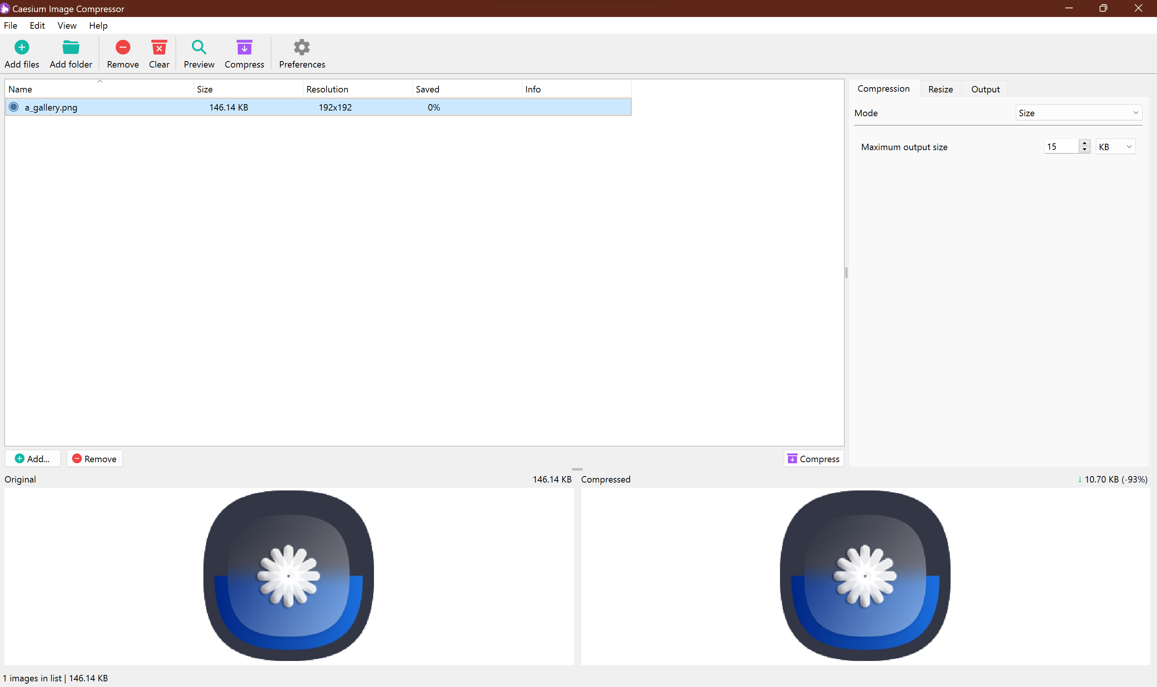Click the maximum output size input field

pos(1061,147)
